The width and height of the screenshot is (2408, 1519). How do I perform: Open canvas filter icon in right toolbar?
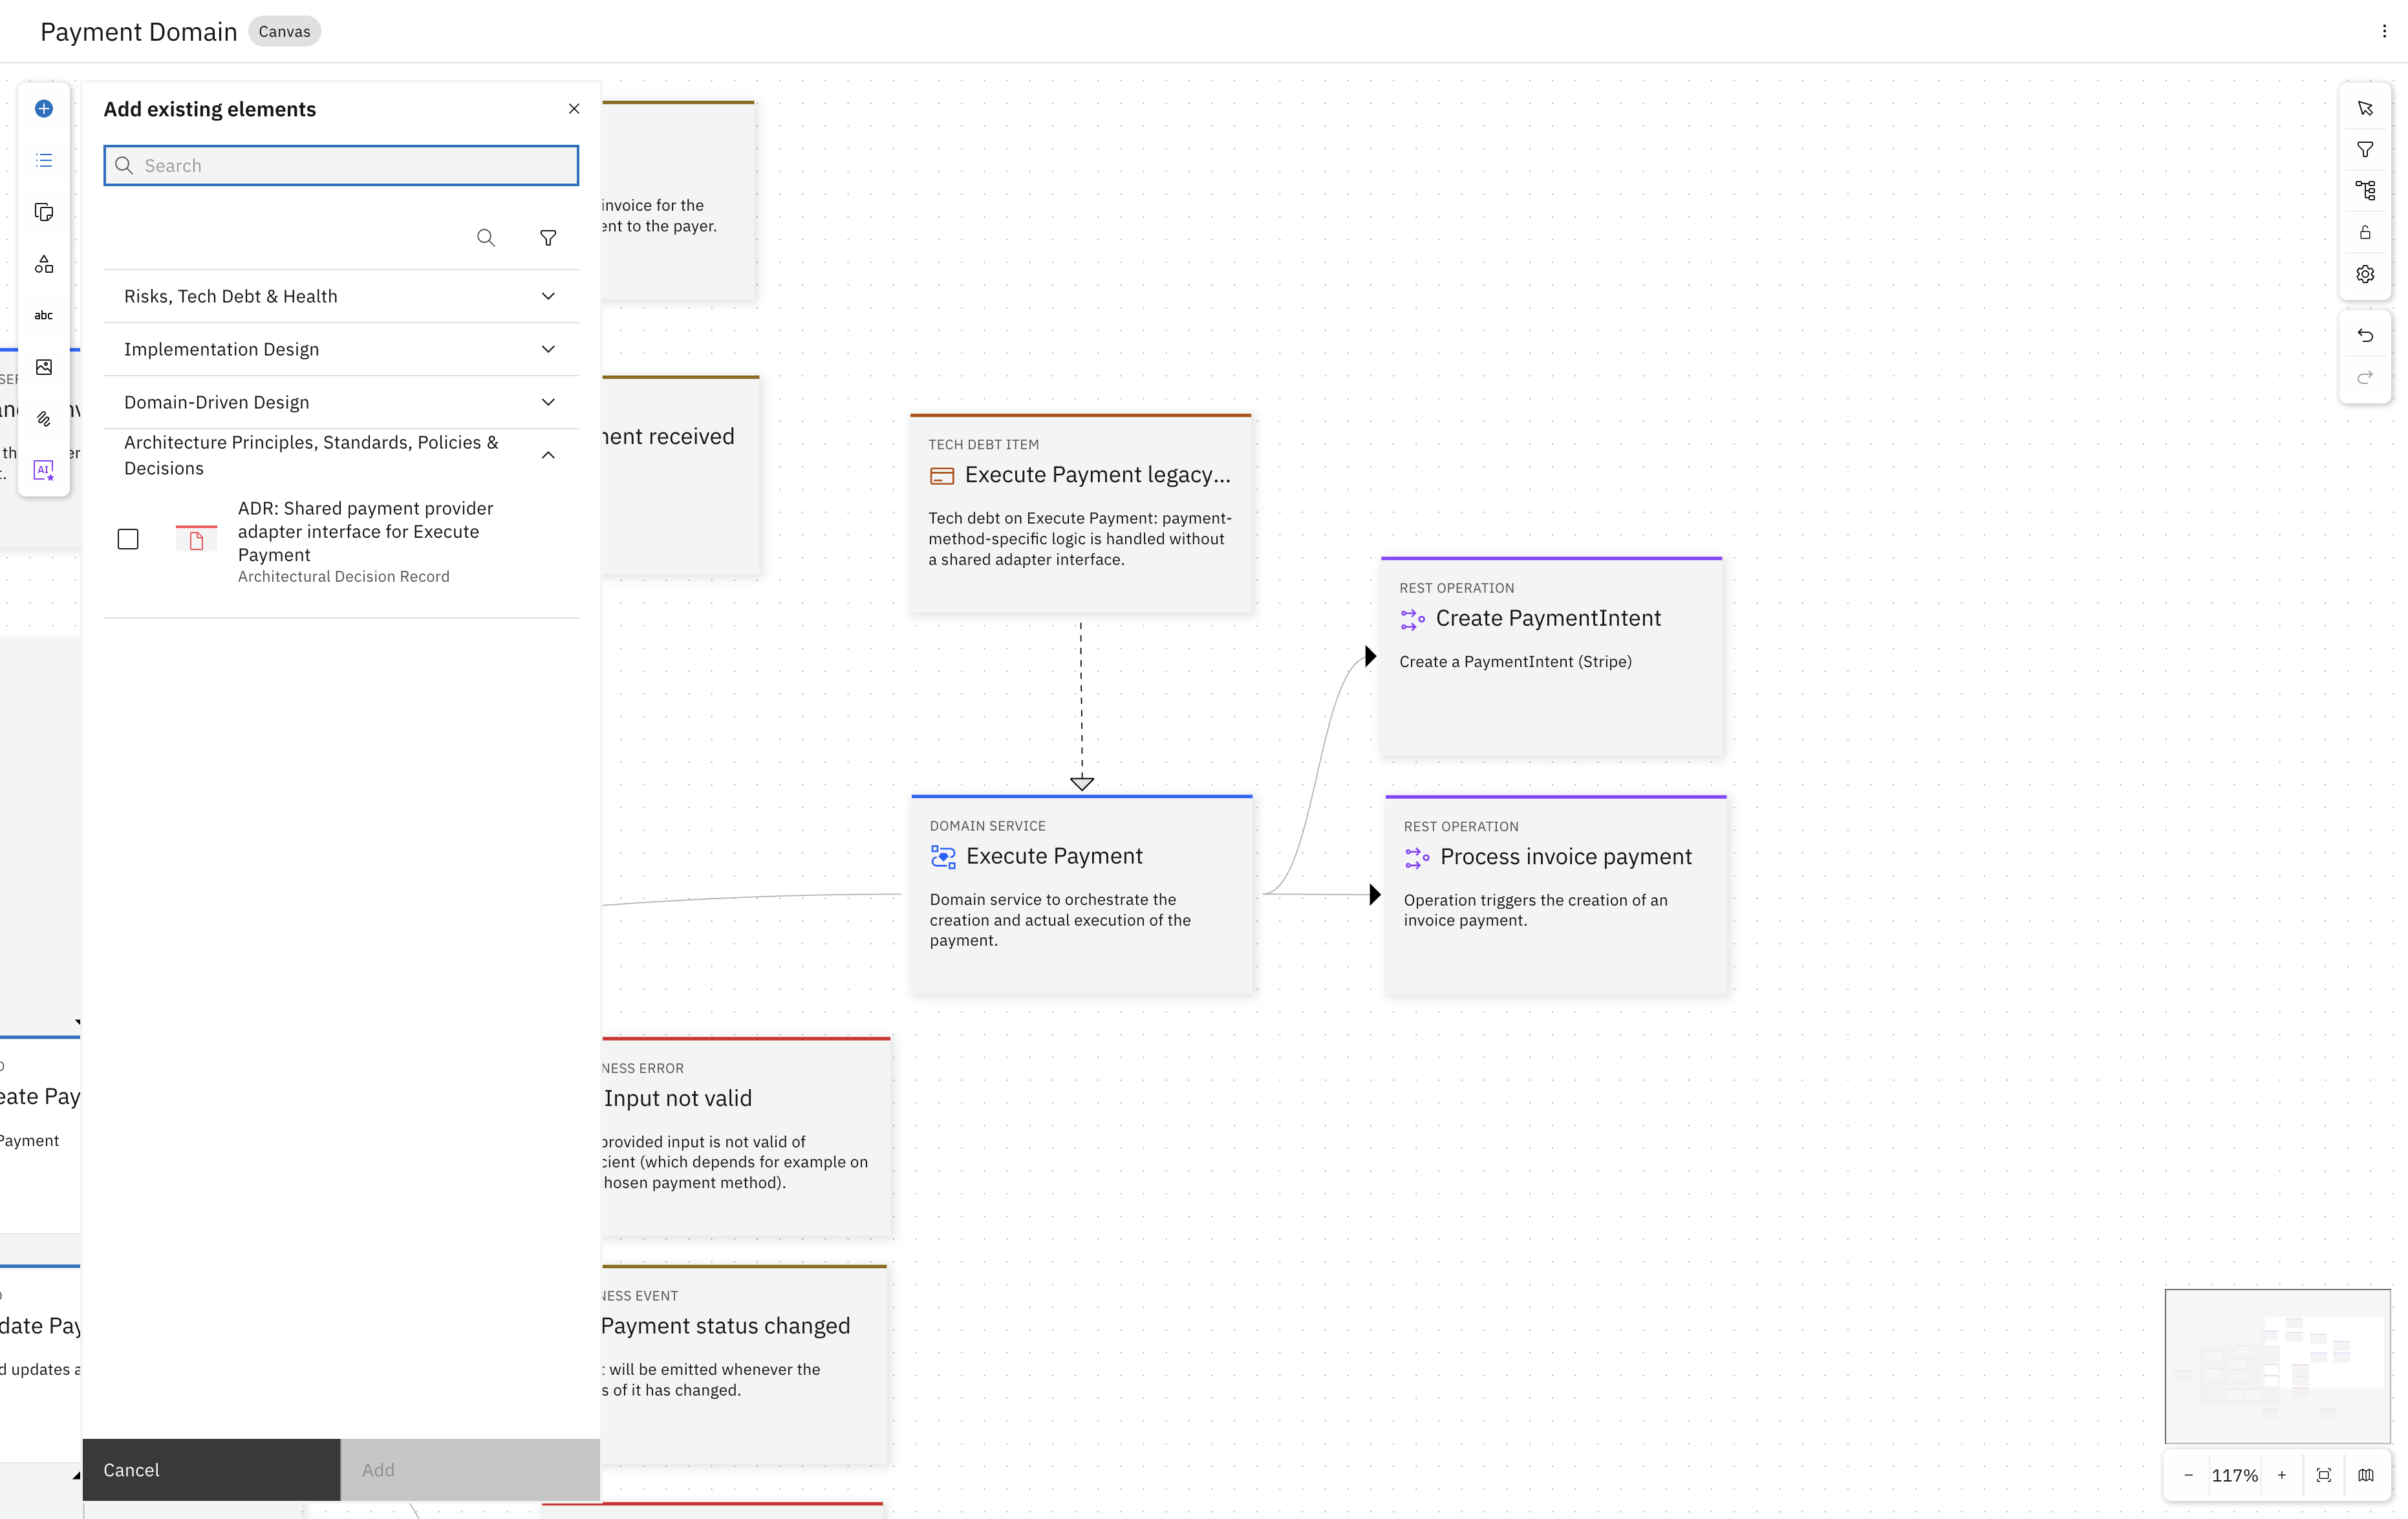tap(2365, 150)
